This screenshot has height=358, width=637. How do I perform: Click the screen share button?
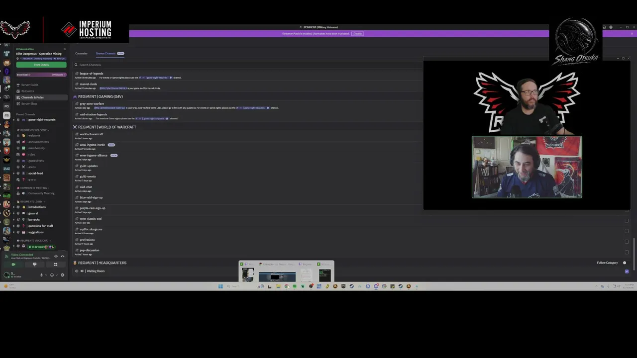34,265
